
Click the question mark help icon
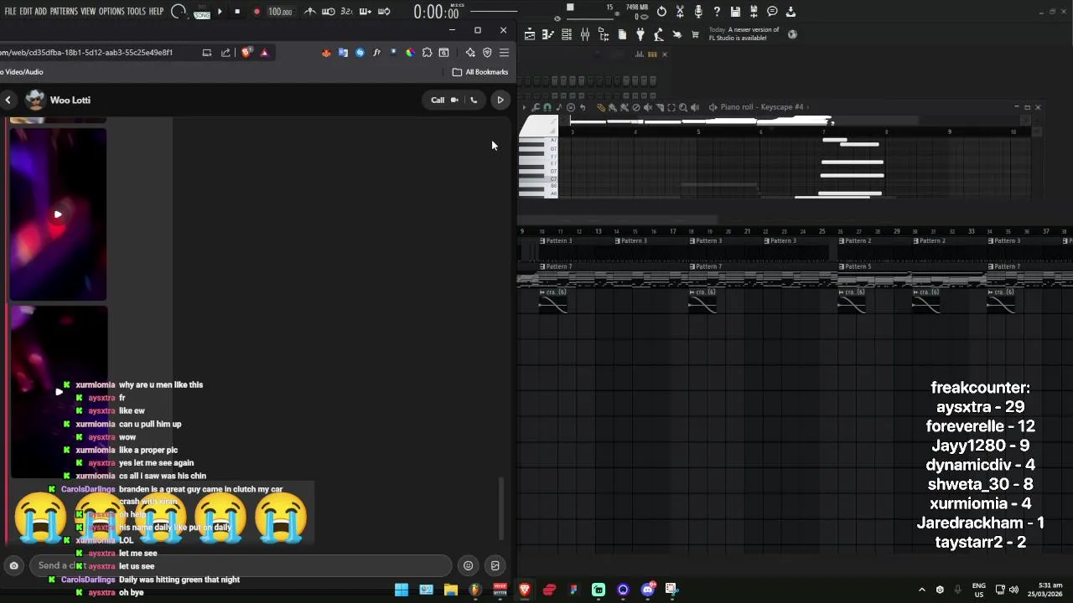coord(717,12)
